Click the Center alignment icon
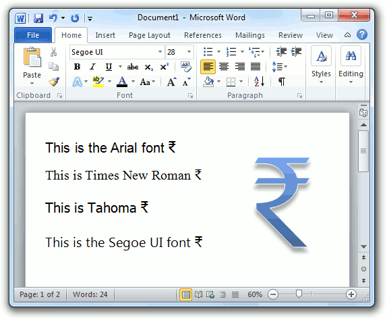387x320 pixels. pos(224,67)
